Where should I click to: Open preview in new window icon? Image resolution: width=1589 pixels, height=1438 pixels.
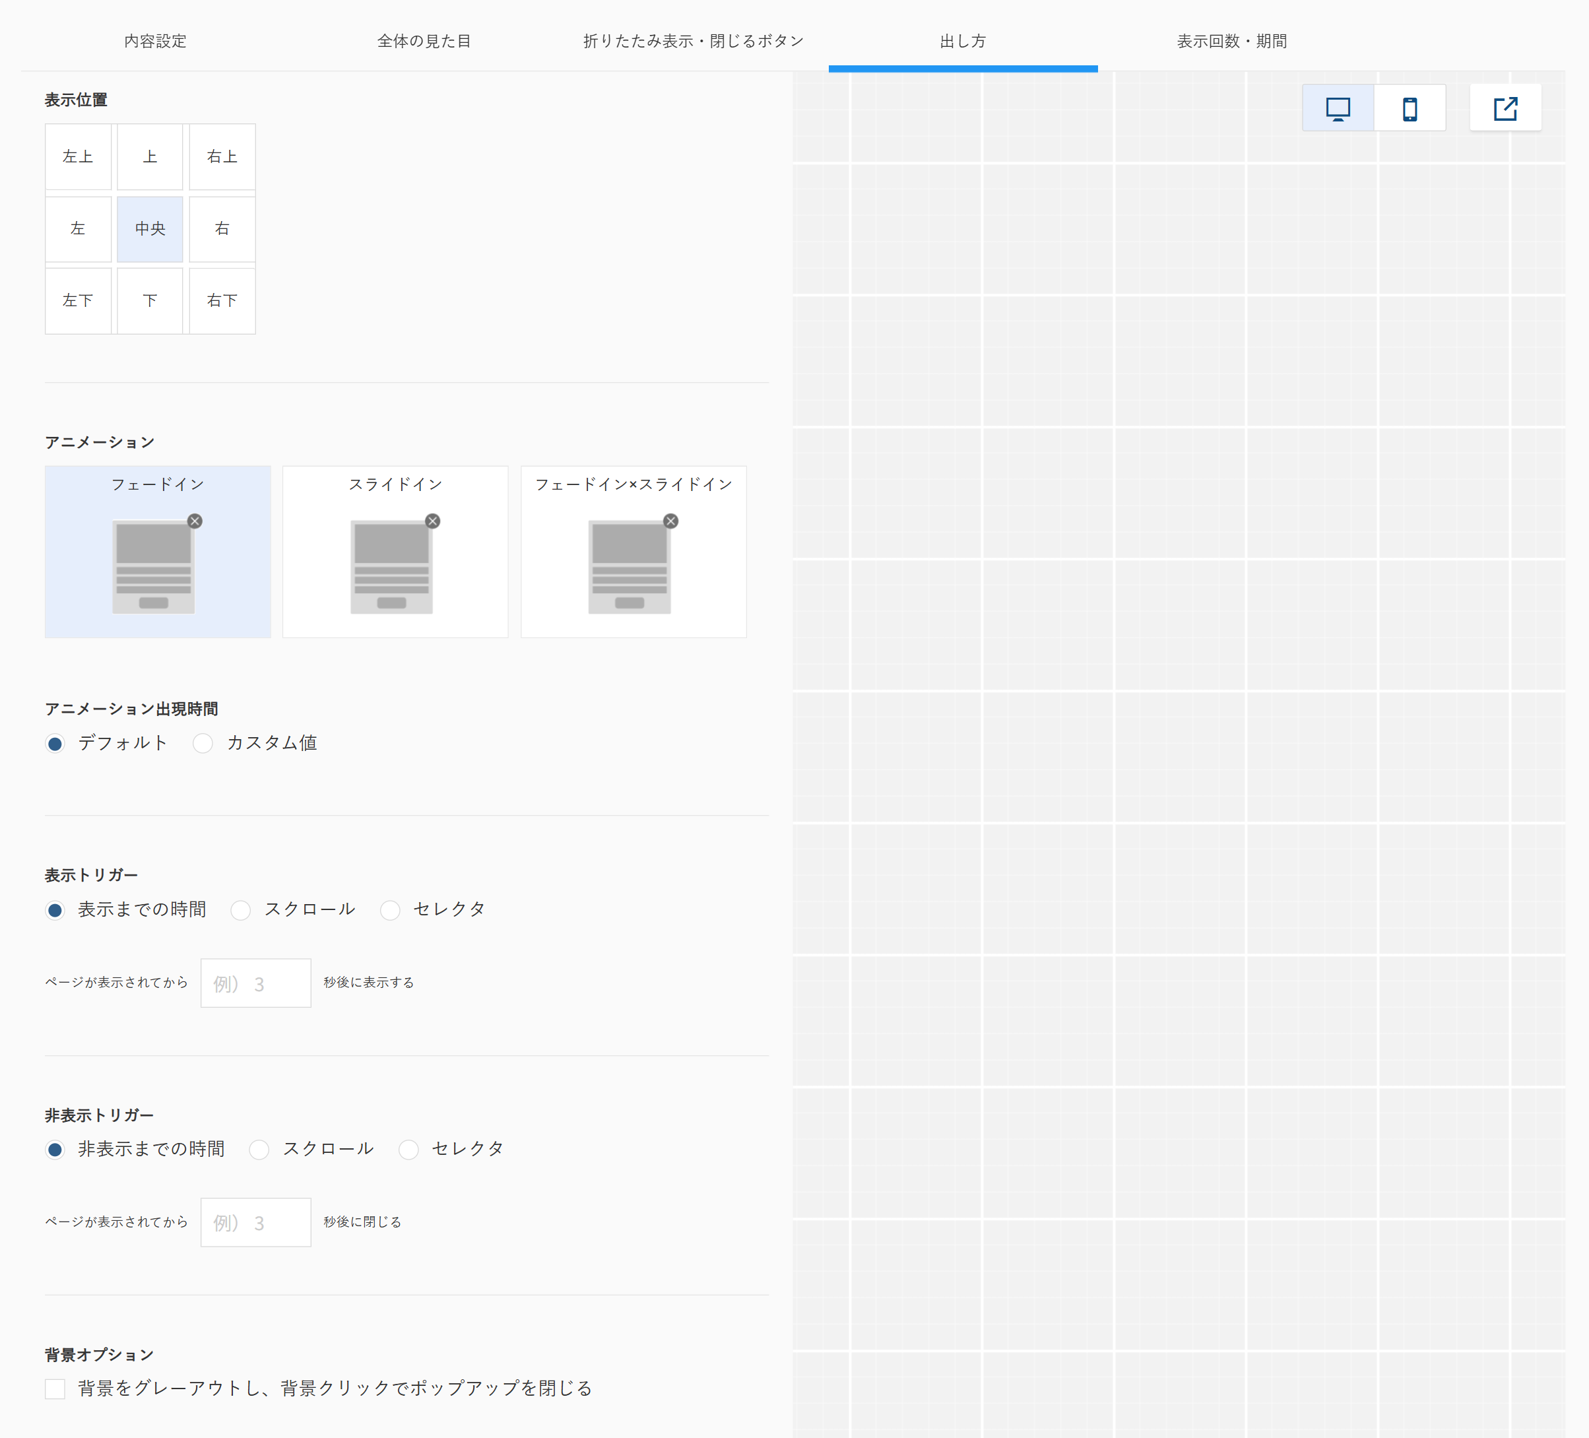pos(1505,108)
